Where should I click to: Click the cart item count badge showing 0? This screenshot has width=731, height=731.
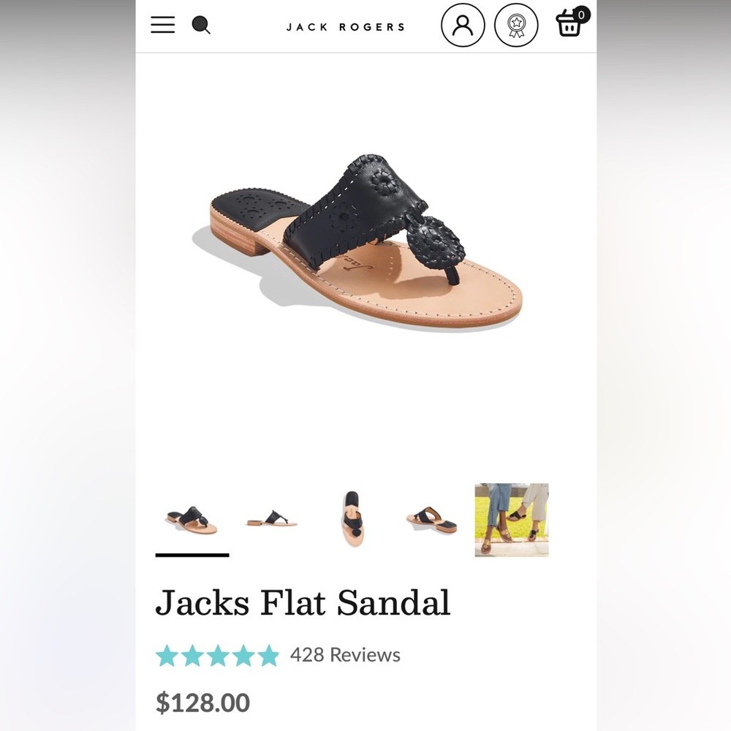(580, 13)
